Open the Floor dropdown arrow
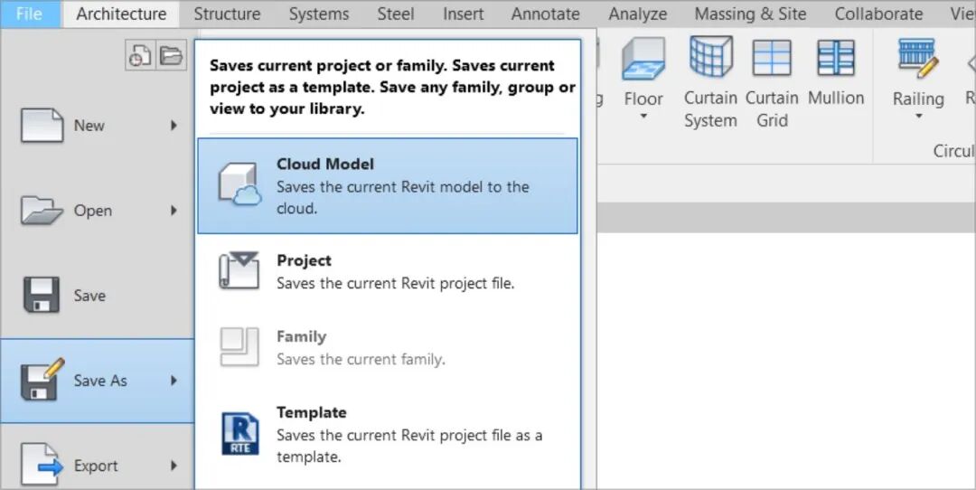This screenshot has width=976, height=490. (x=643, y=117)
